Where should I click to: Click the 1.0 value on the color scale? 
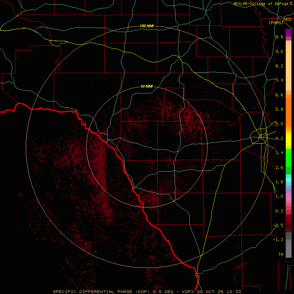pos(279,196)
